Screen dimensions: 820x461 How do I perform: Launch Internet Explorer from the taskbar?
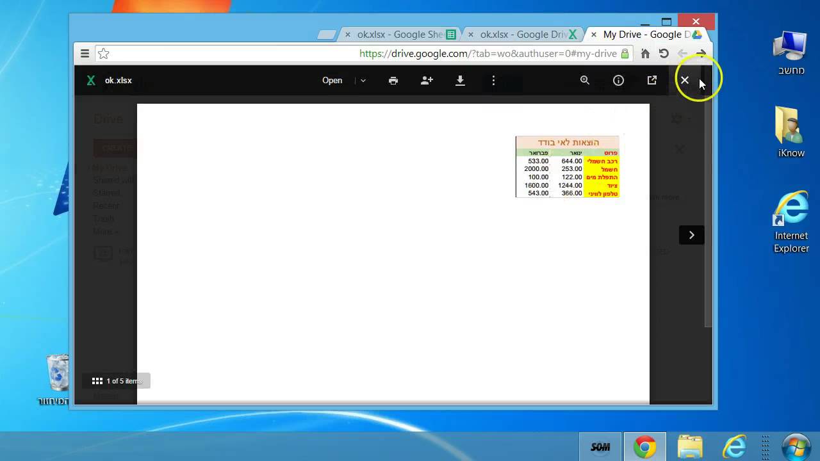coord(735,446)
